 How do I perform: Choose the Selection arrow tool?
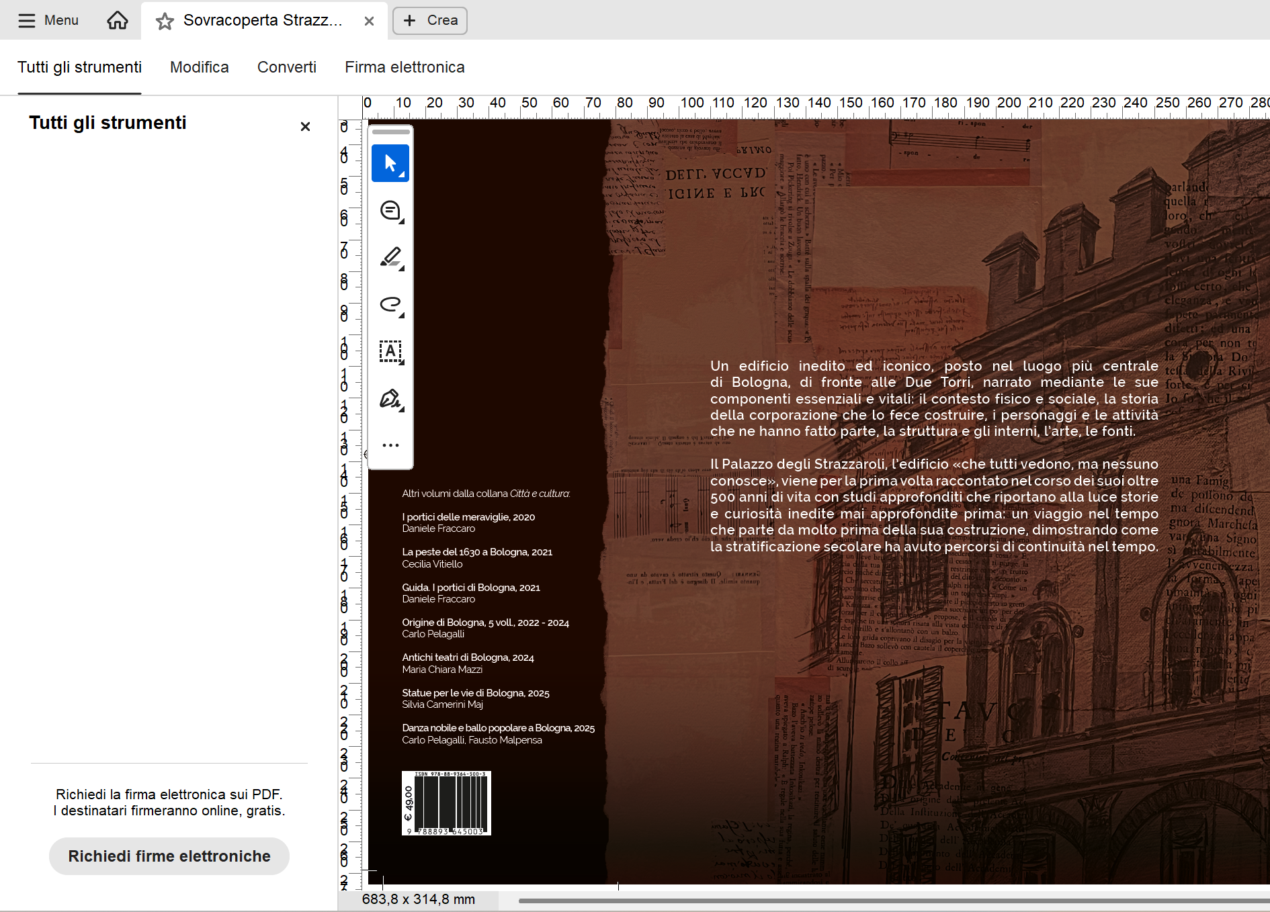coord(390,163)
